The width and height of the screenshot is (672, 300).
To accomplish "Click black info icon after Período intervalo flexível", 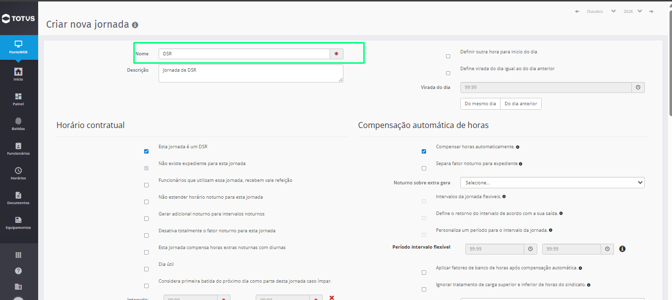I will (x=622, y=249).
